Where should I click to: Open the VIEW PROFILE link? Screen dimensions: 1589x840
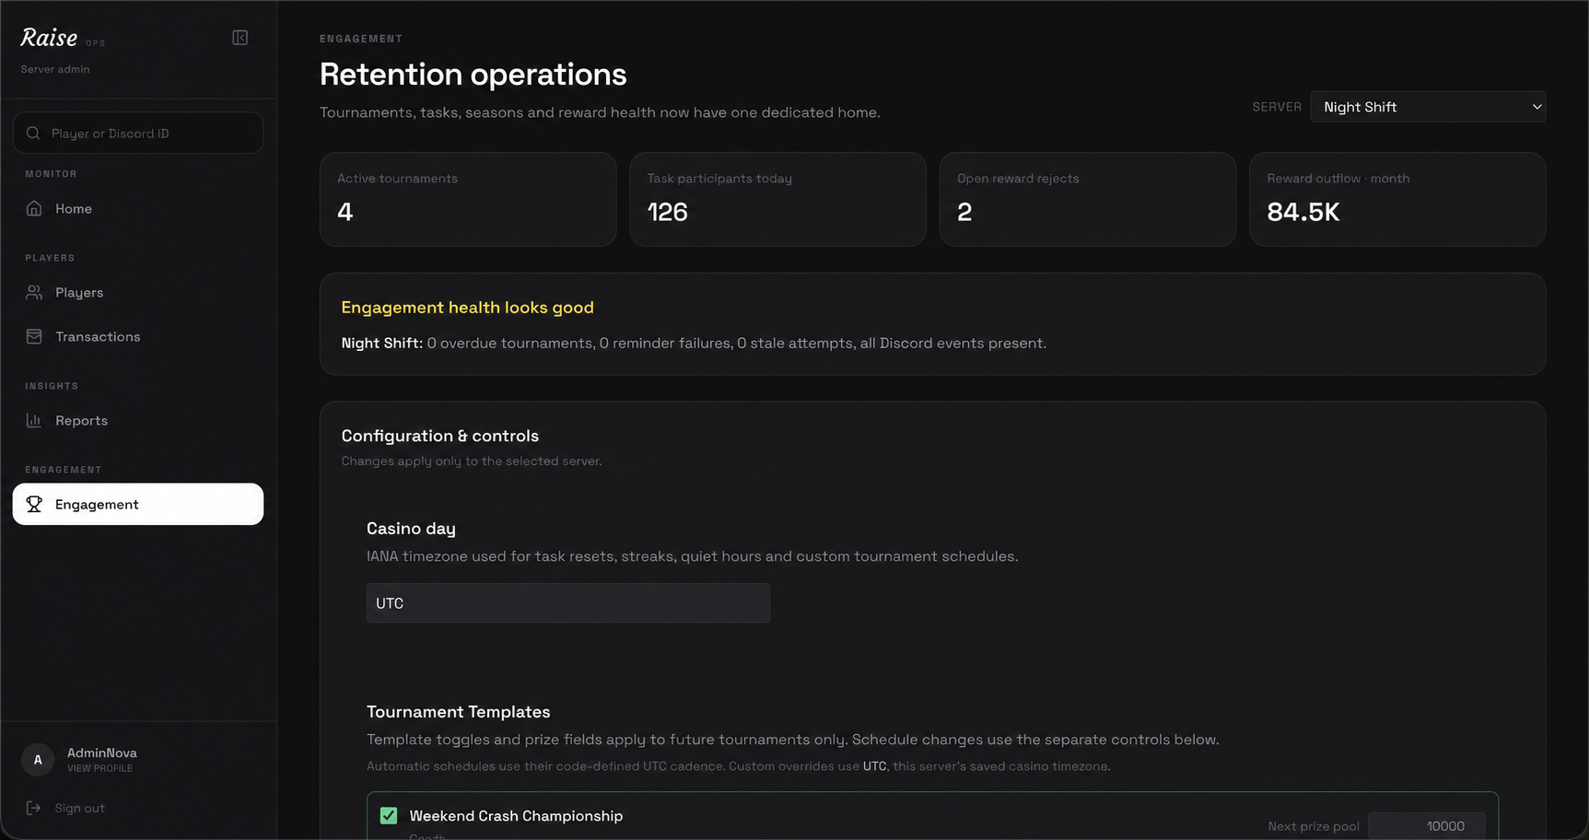99,768
